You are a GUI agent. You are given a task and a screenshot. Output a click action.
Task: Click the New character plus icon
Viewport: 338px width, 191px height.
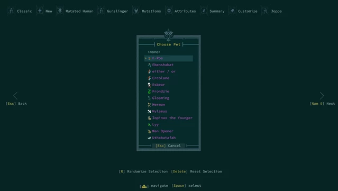(40, 11)
